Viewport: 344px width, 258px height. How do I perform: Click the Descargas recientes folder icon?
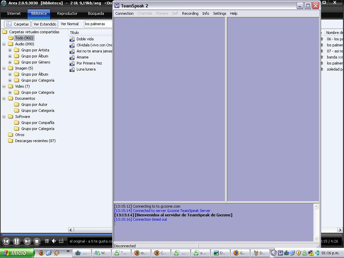click(x=10, y=141)
